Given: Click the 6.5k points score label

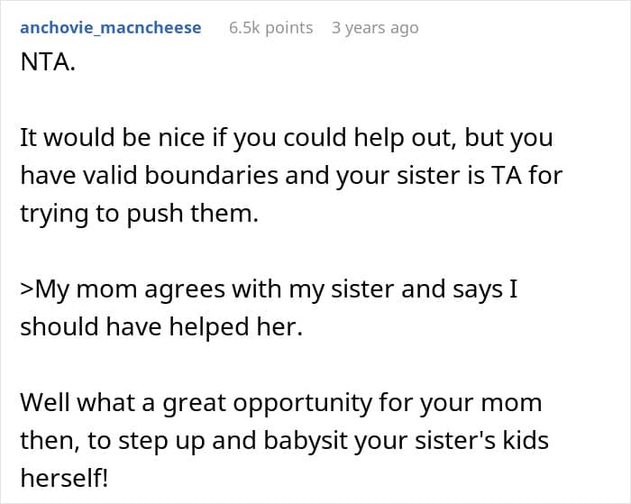Looking at the screenshot, I should coord(270,28).
